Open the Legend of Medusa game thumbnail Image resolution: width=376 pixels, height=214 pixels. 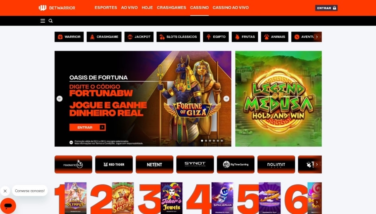(x=278, y=99)
